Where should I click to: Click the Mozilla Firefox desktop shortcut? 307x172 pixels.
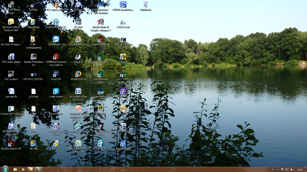click(x=78, y=76)
